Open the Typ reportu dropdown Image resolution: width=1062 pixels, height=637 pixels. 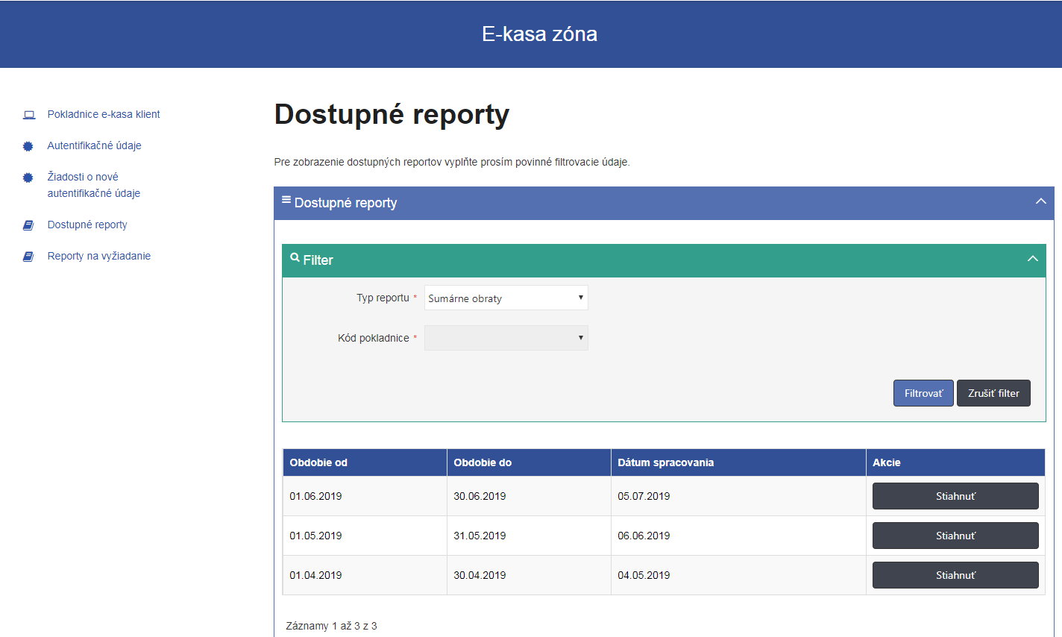tap(506, 298)
